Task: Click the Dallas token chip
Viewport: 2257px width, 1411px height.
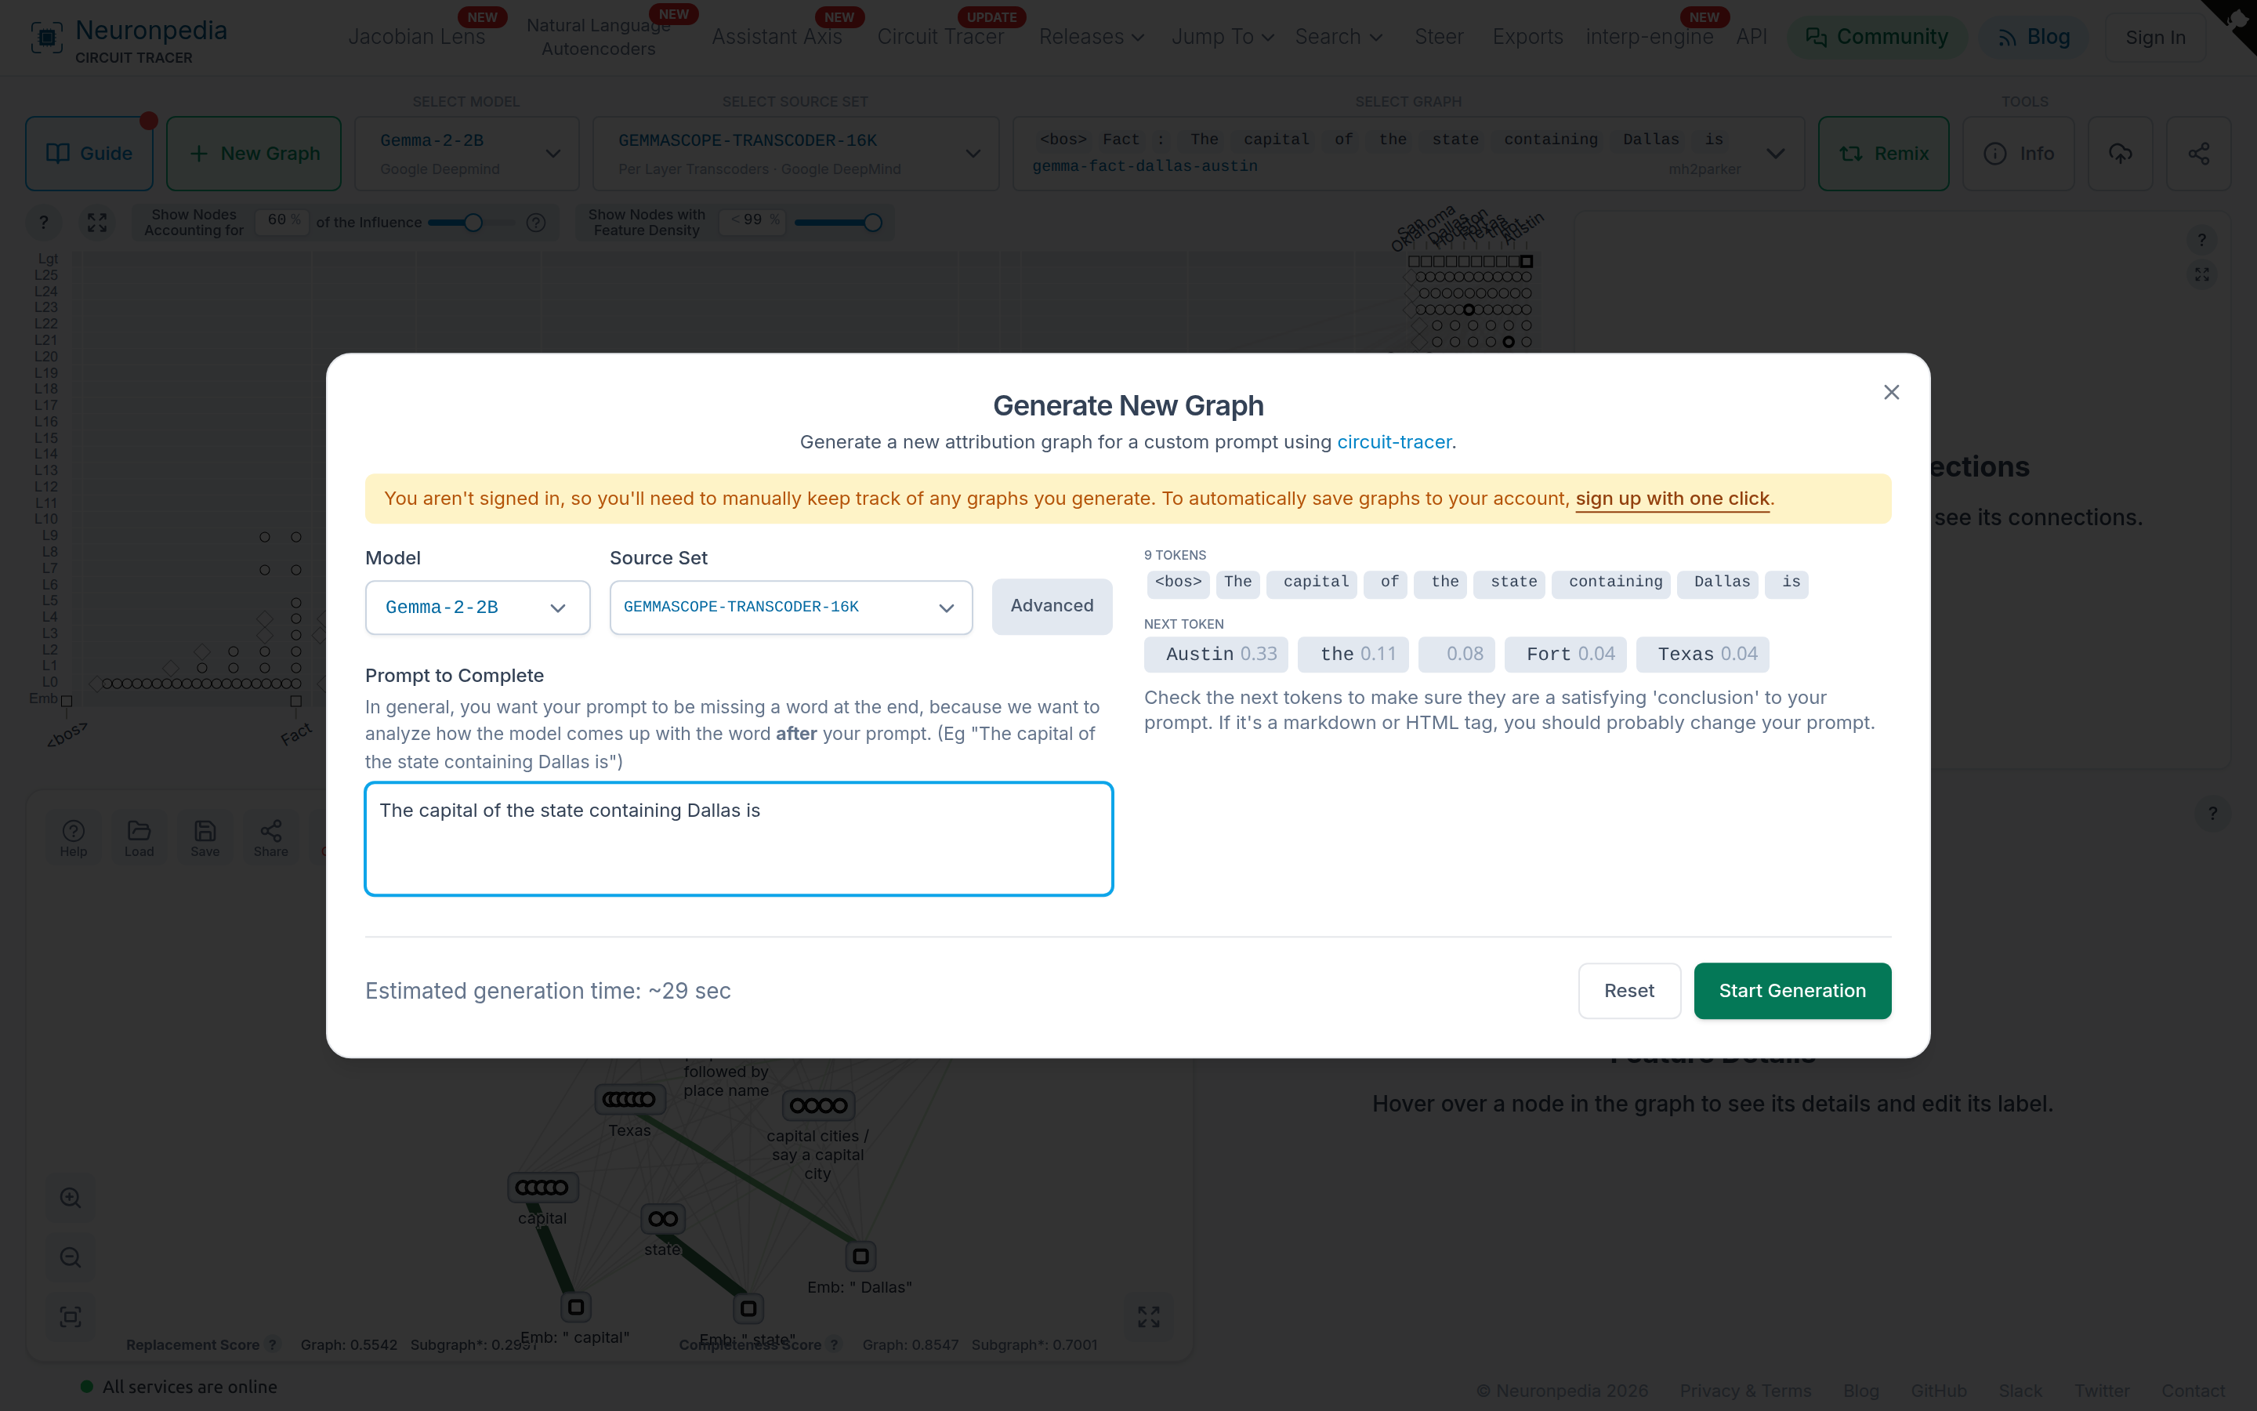Action: 1718,583
